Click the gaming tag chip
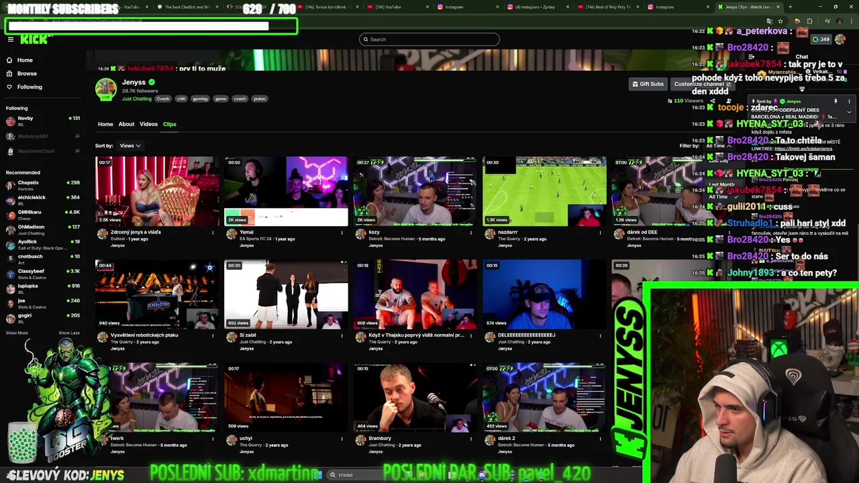Image resolution: width=859 pixels, height=483 pixels. click(x=200, y=99)
